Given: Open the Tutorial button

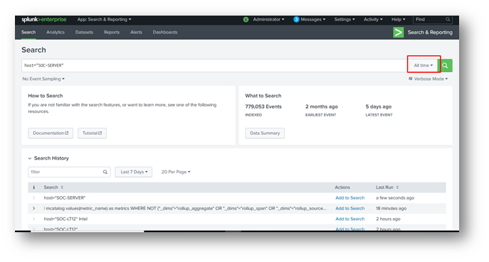Looking at the screenshot, I should [92, 133].
